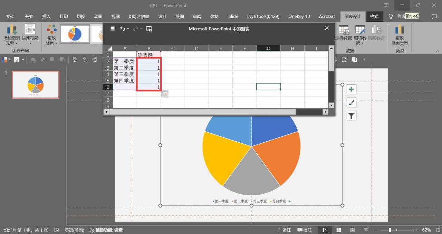Open the Chart Filters funnel button
The width and height of the screenshot is (442, 234).
coord(351,116)
